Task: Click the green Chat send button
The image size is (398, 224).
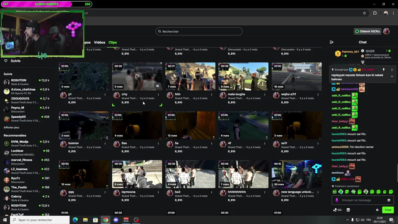Action: (388, 210)
